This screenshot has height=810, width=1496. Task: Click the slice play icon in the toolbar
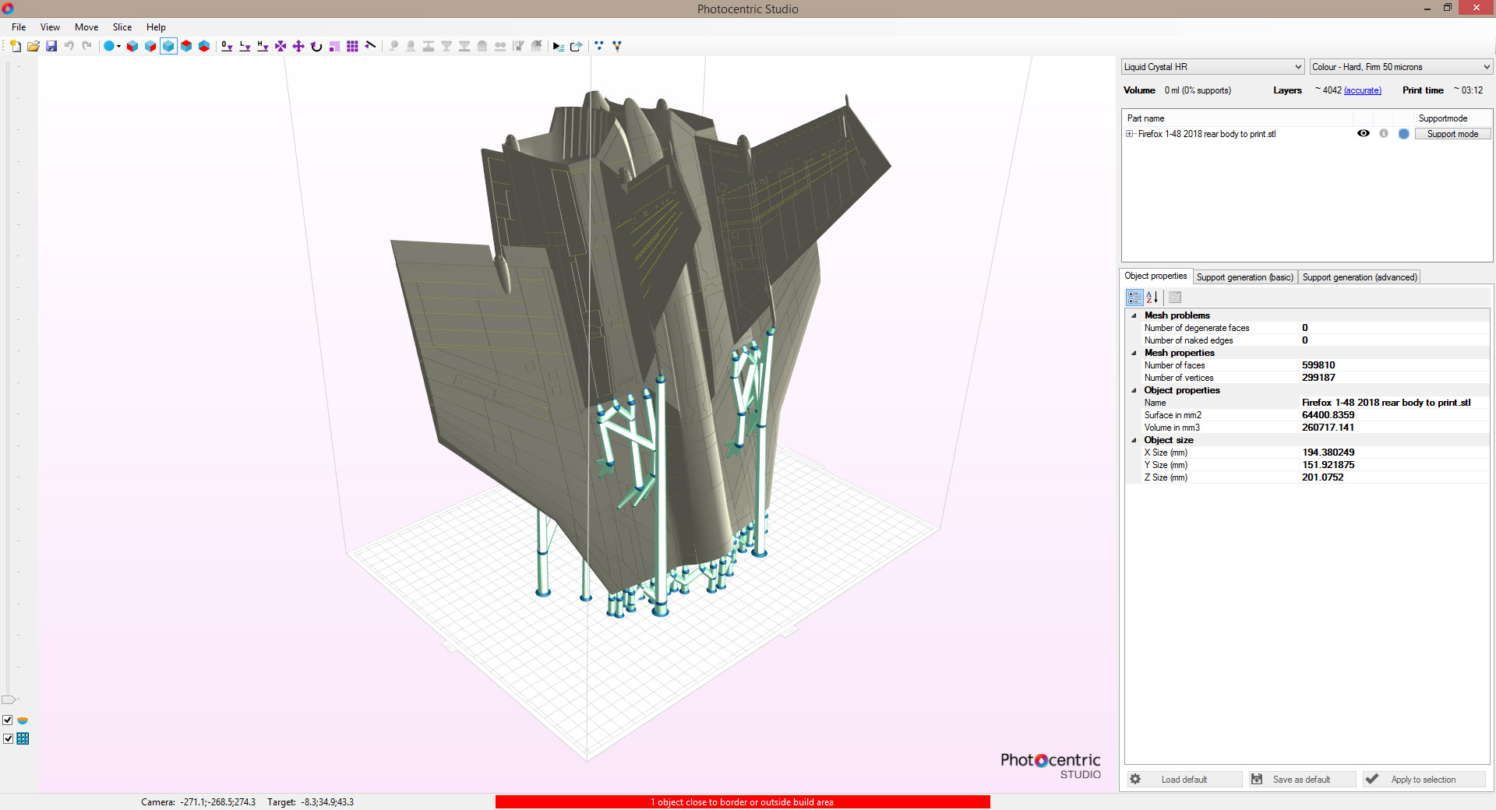coord(558,46)
